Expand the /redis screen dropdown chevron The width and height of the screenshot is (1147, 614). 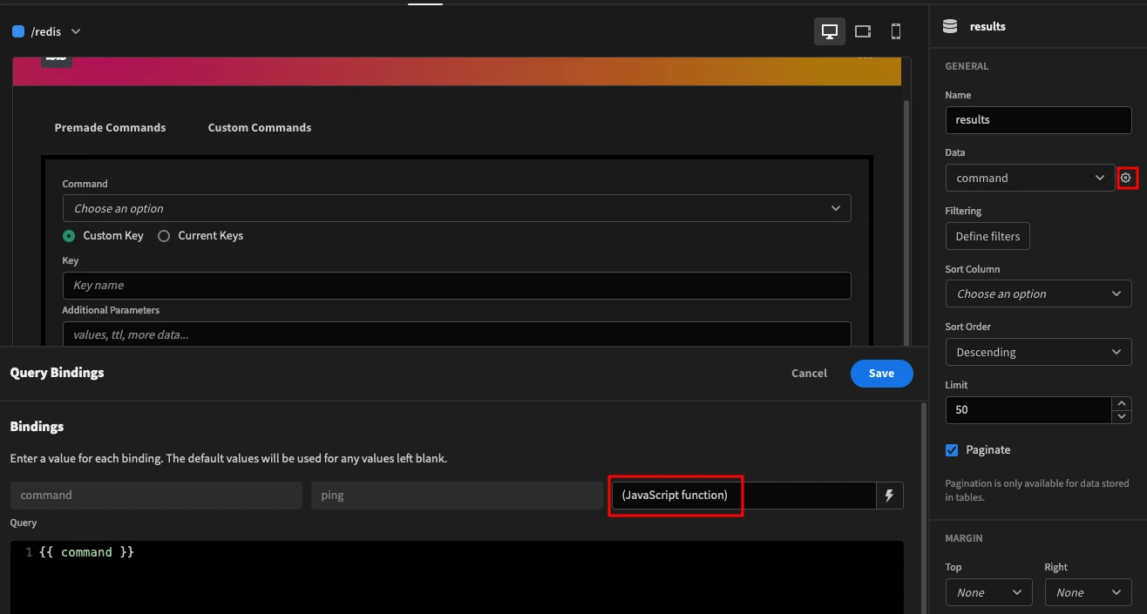click(x=76, y=31)
